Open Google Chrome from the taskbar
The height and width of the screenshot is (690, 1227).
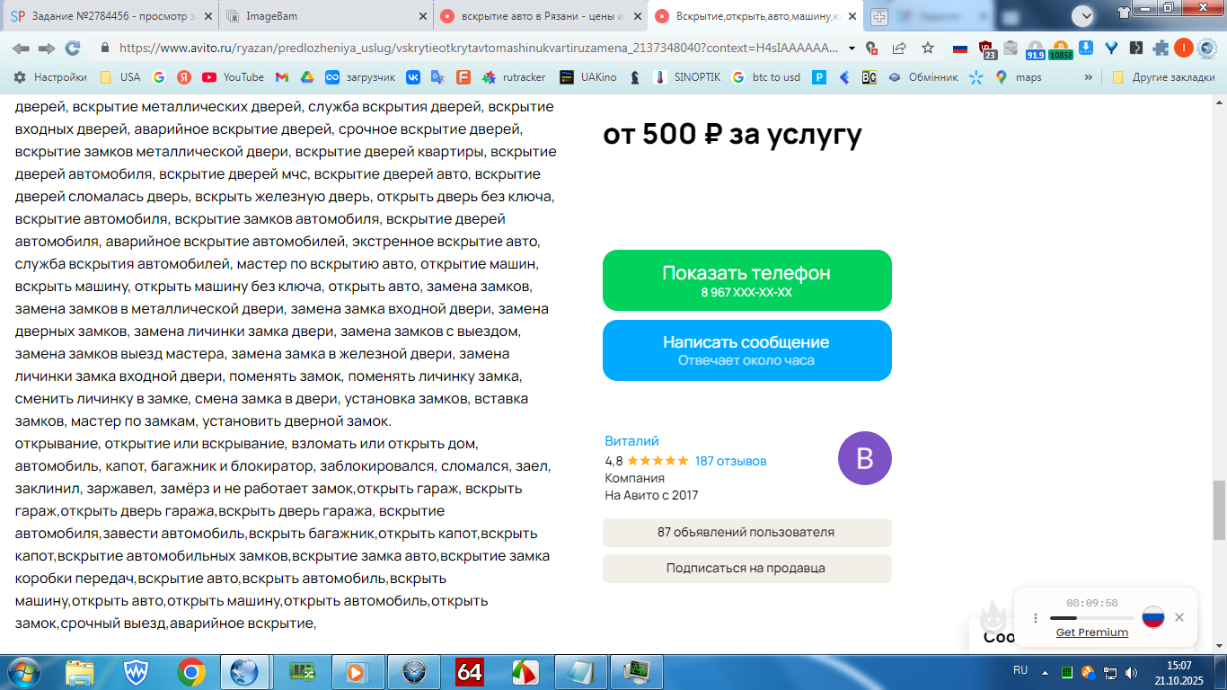point(190,671)
